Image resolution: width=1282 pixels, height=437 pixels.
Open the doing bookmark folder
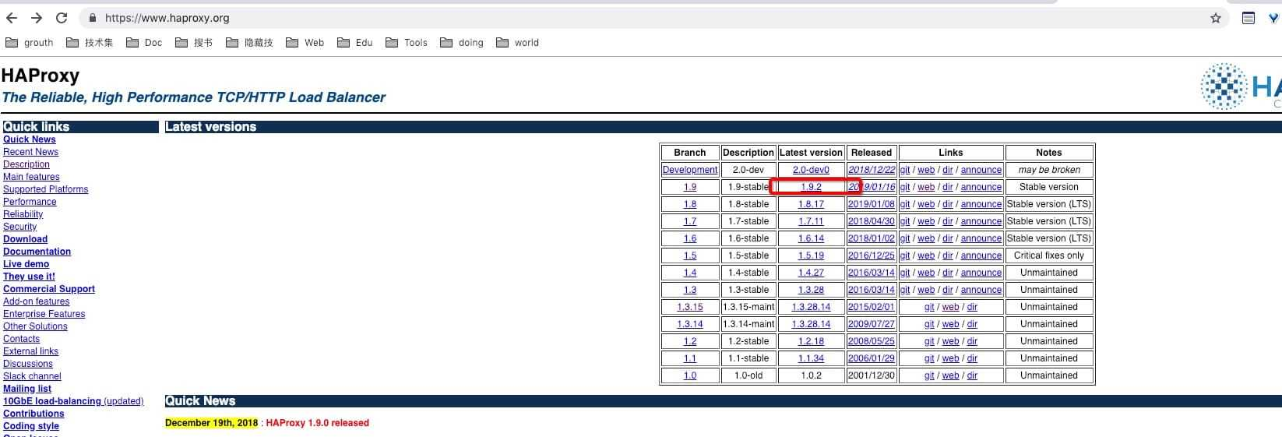(x=462, y=43)
